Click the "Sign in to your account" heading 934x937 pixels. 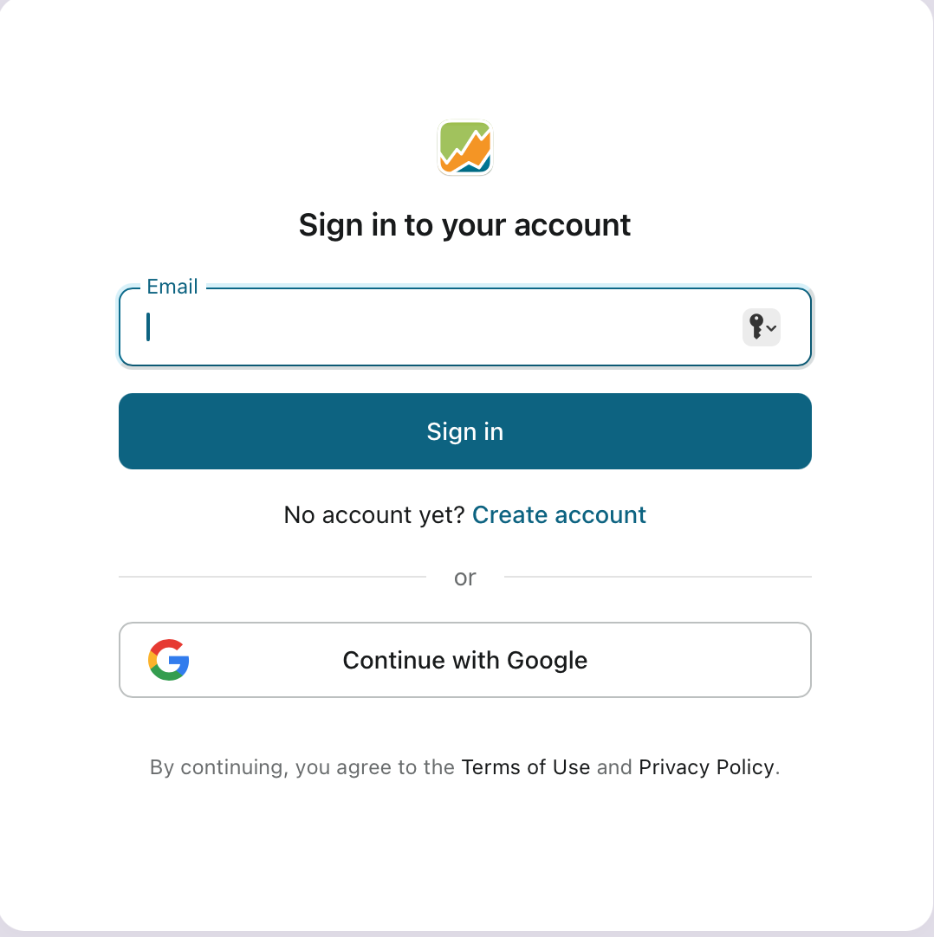click(464, 225)
